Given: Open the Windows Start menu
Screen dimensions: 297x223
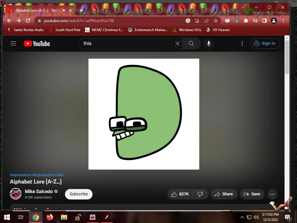Looking at the screenshot, I should pyautogui.click(x=7, y=217).
